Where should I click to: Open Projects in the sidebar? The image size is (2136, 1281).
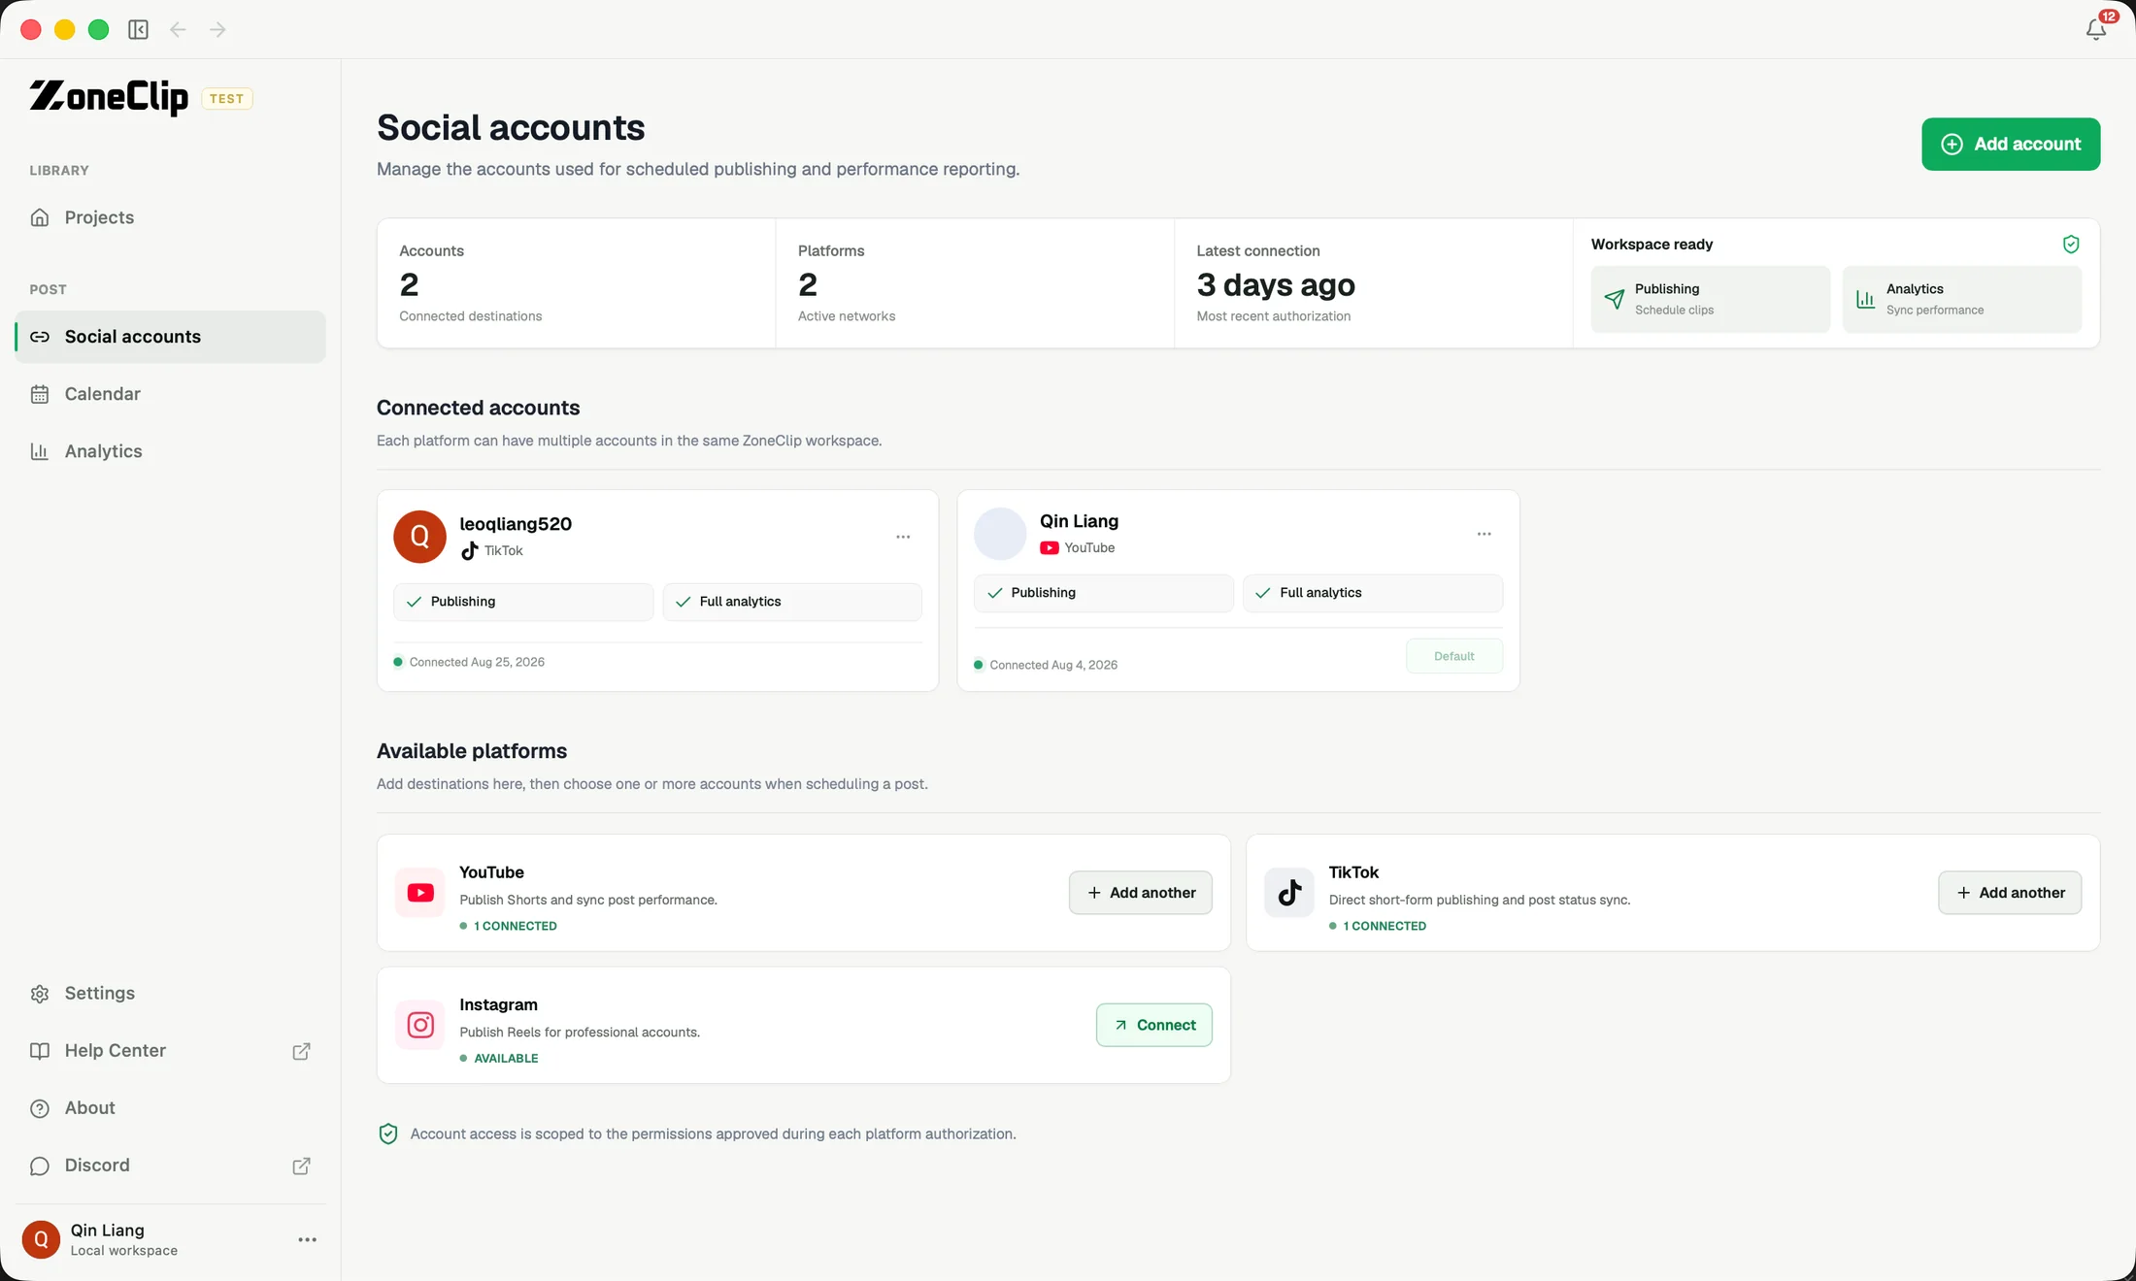170,217
